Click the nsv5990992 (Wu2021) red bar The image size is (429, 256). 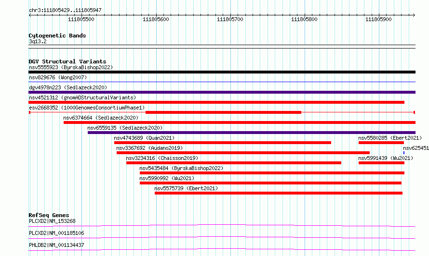(x=270, y=183)
